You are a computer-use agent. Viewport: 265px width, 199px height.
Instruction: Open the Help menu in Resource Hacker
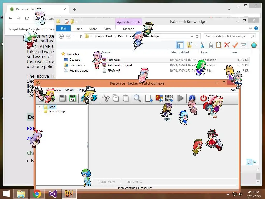coord(80,90)
